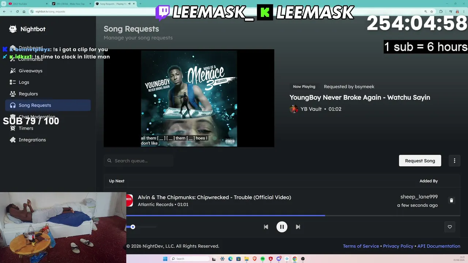The height and width of the screenshot is (263, 468).
Task: Click the Windows taskbar Search box
Action: [x=190, y=259]
